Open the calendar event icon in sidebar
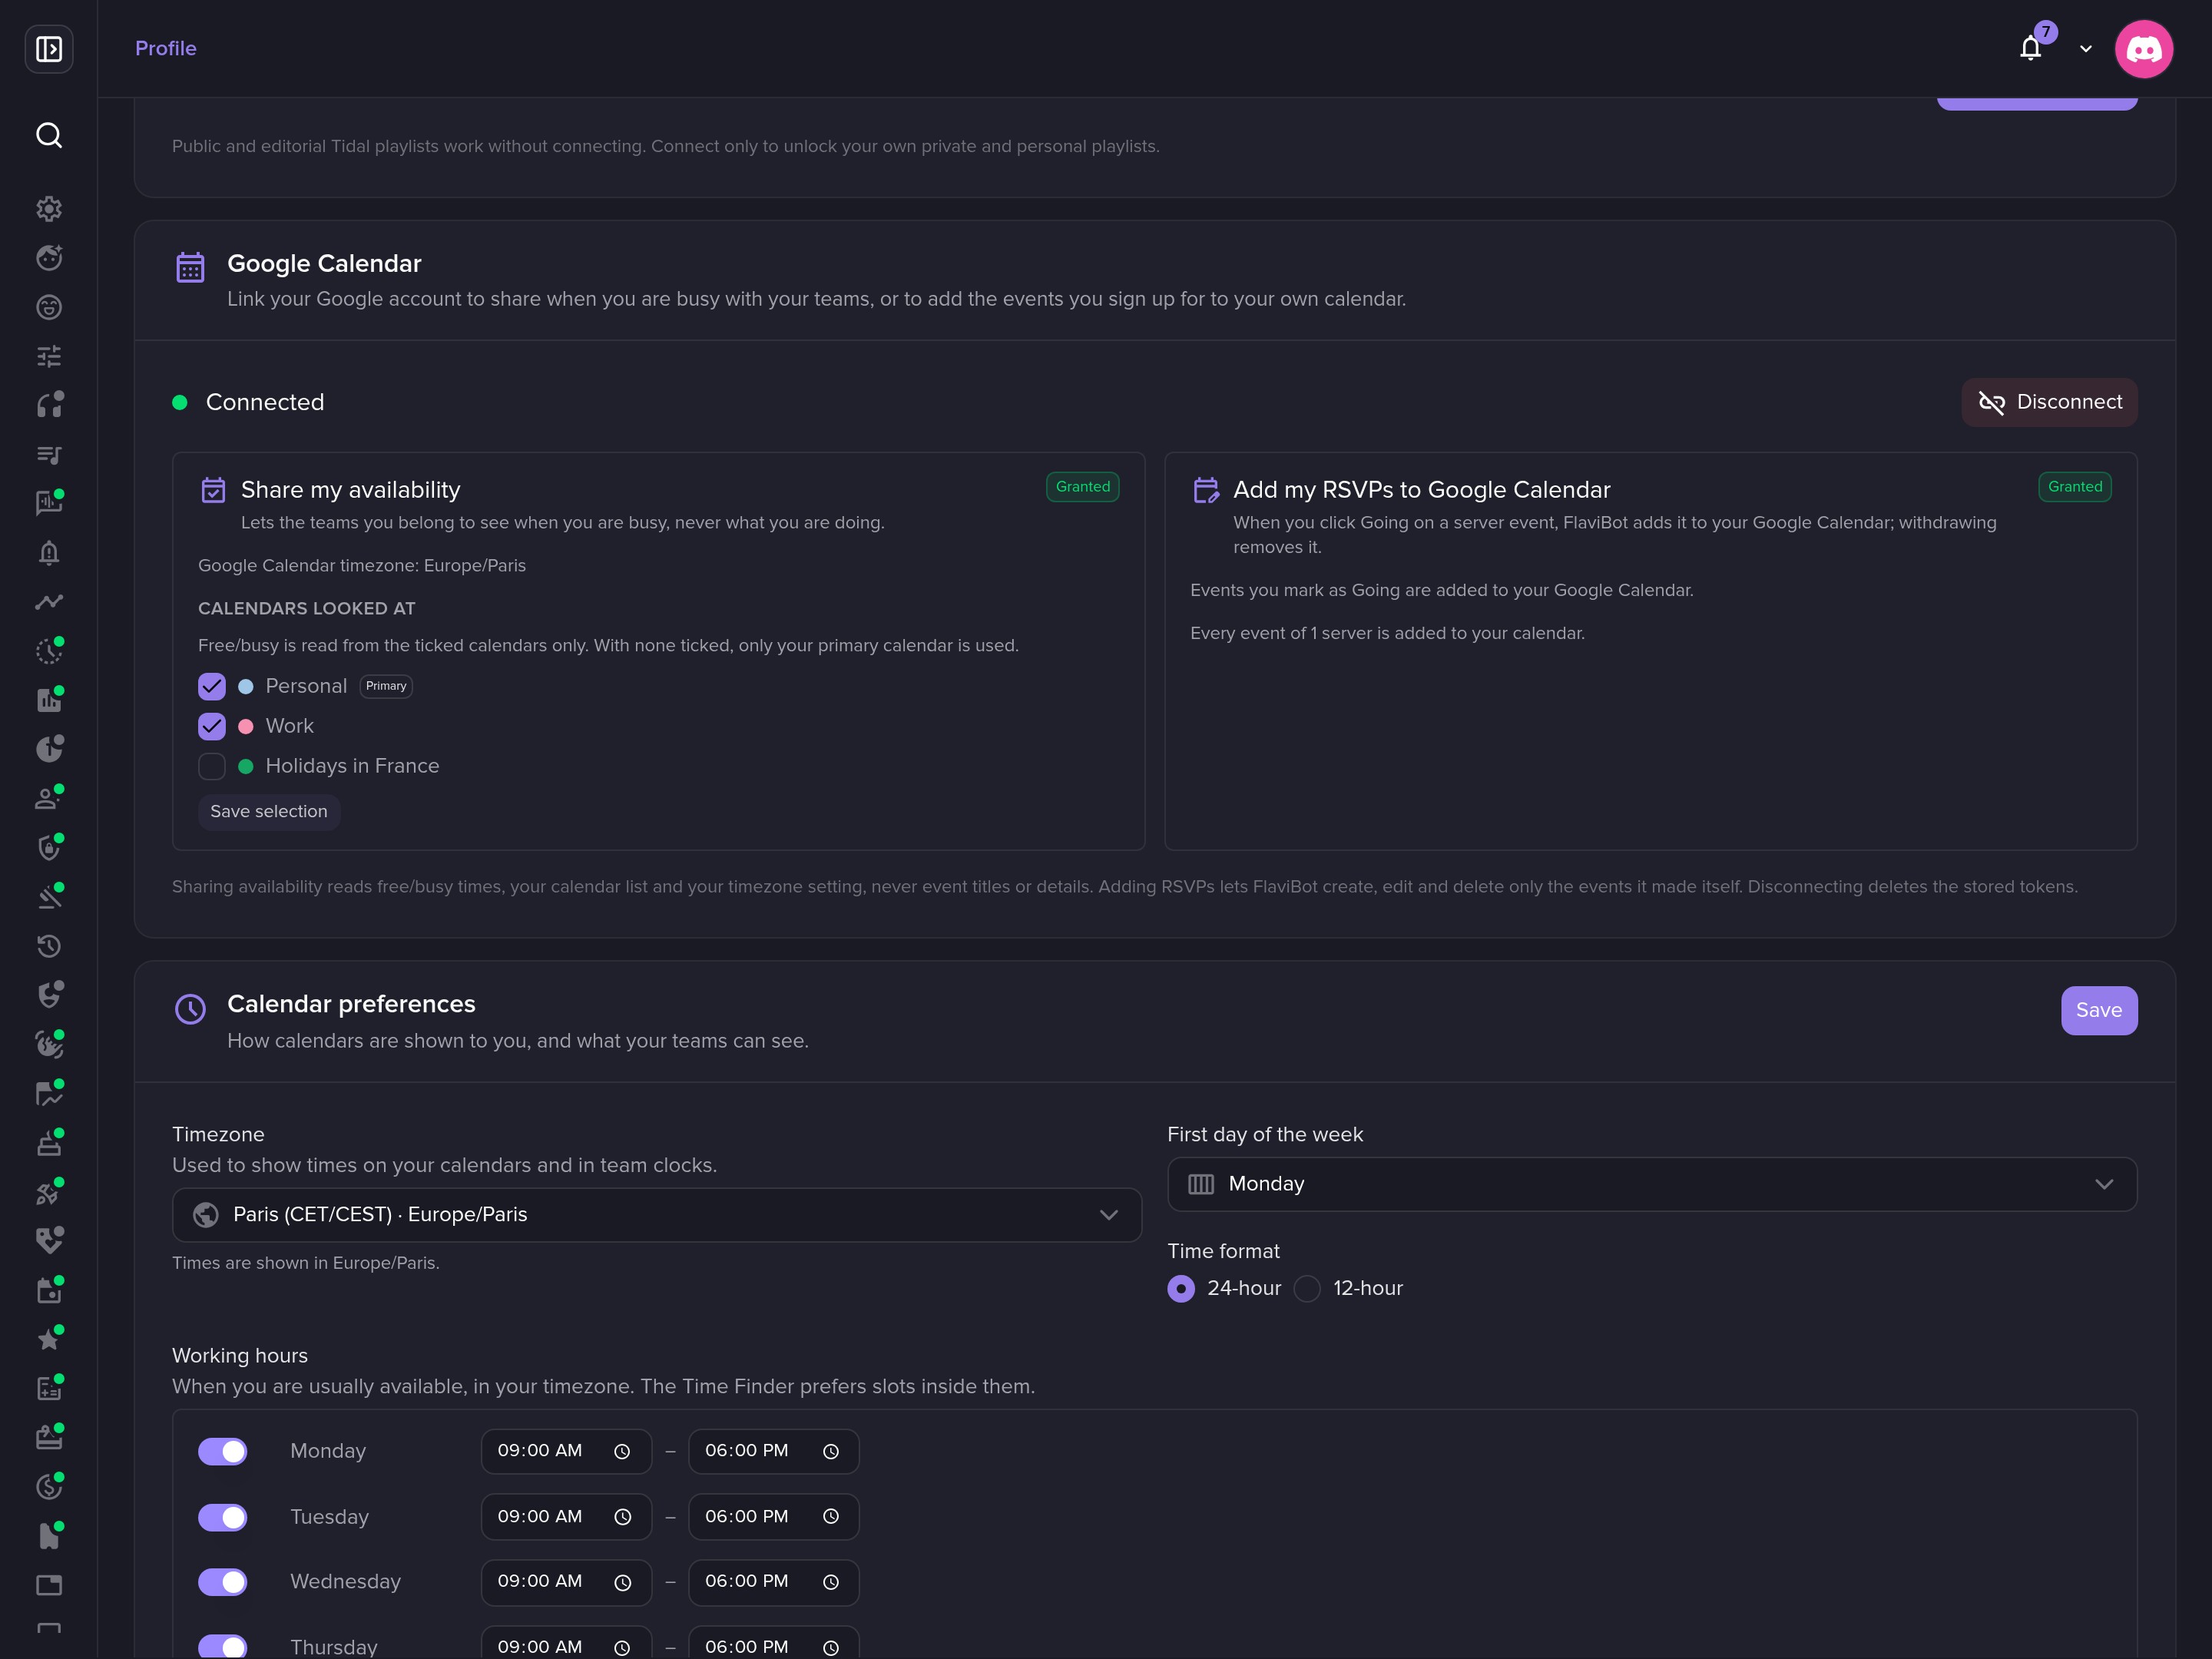Screen dimensions: 2212x1659 click(49, 1290)
